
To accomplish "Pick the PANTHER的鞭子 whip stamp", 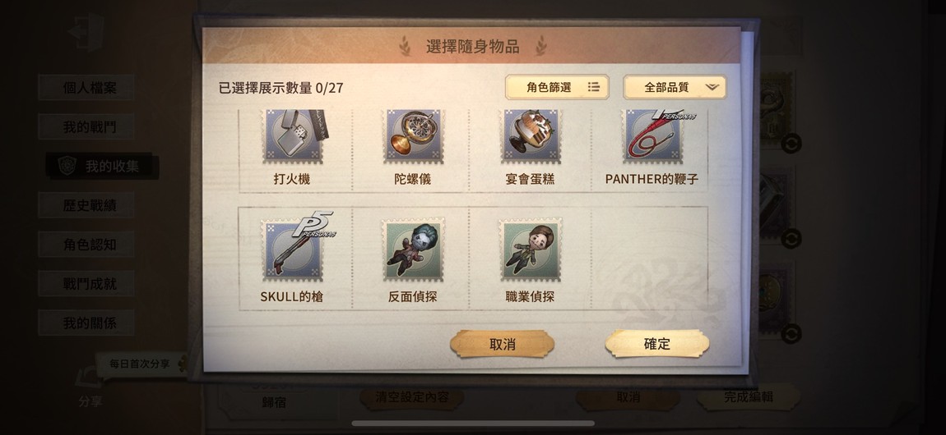I will pos(652,136).
